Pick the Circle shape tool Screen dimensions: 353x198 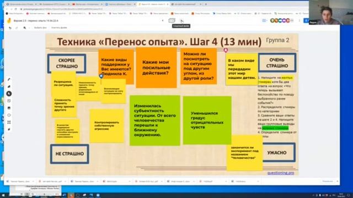click(x=9, y=115)
